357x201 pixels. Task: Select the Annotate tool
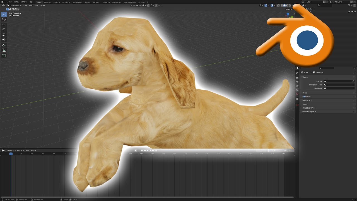tap(4, 45)
